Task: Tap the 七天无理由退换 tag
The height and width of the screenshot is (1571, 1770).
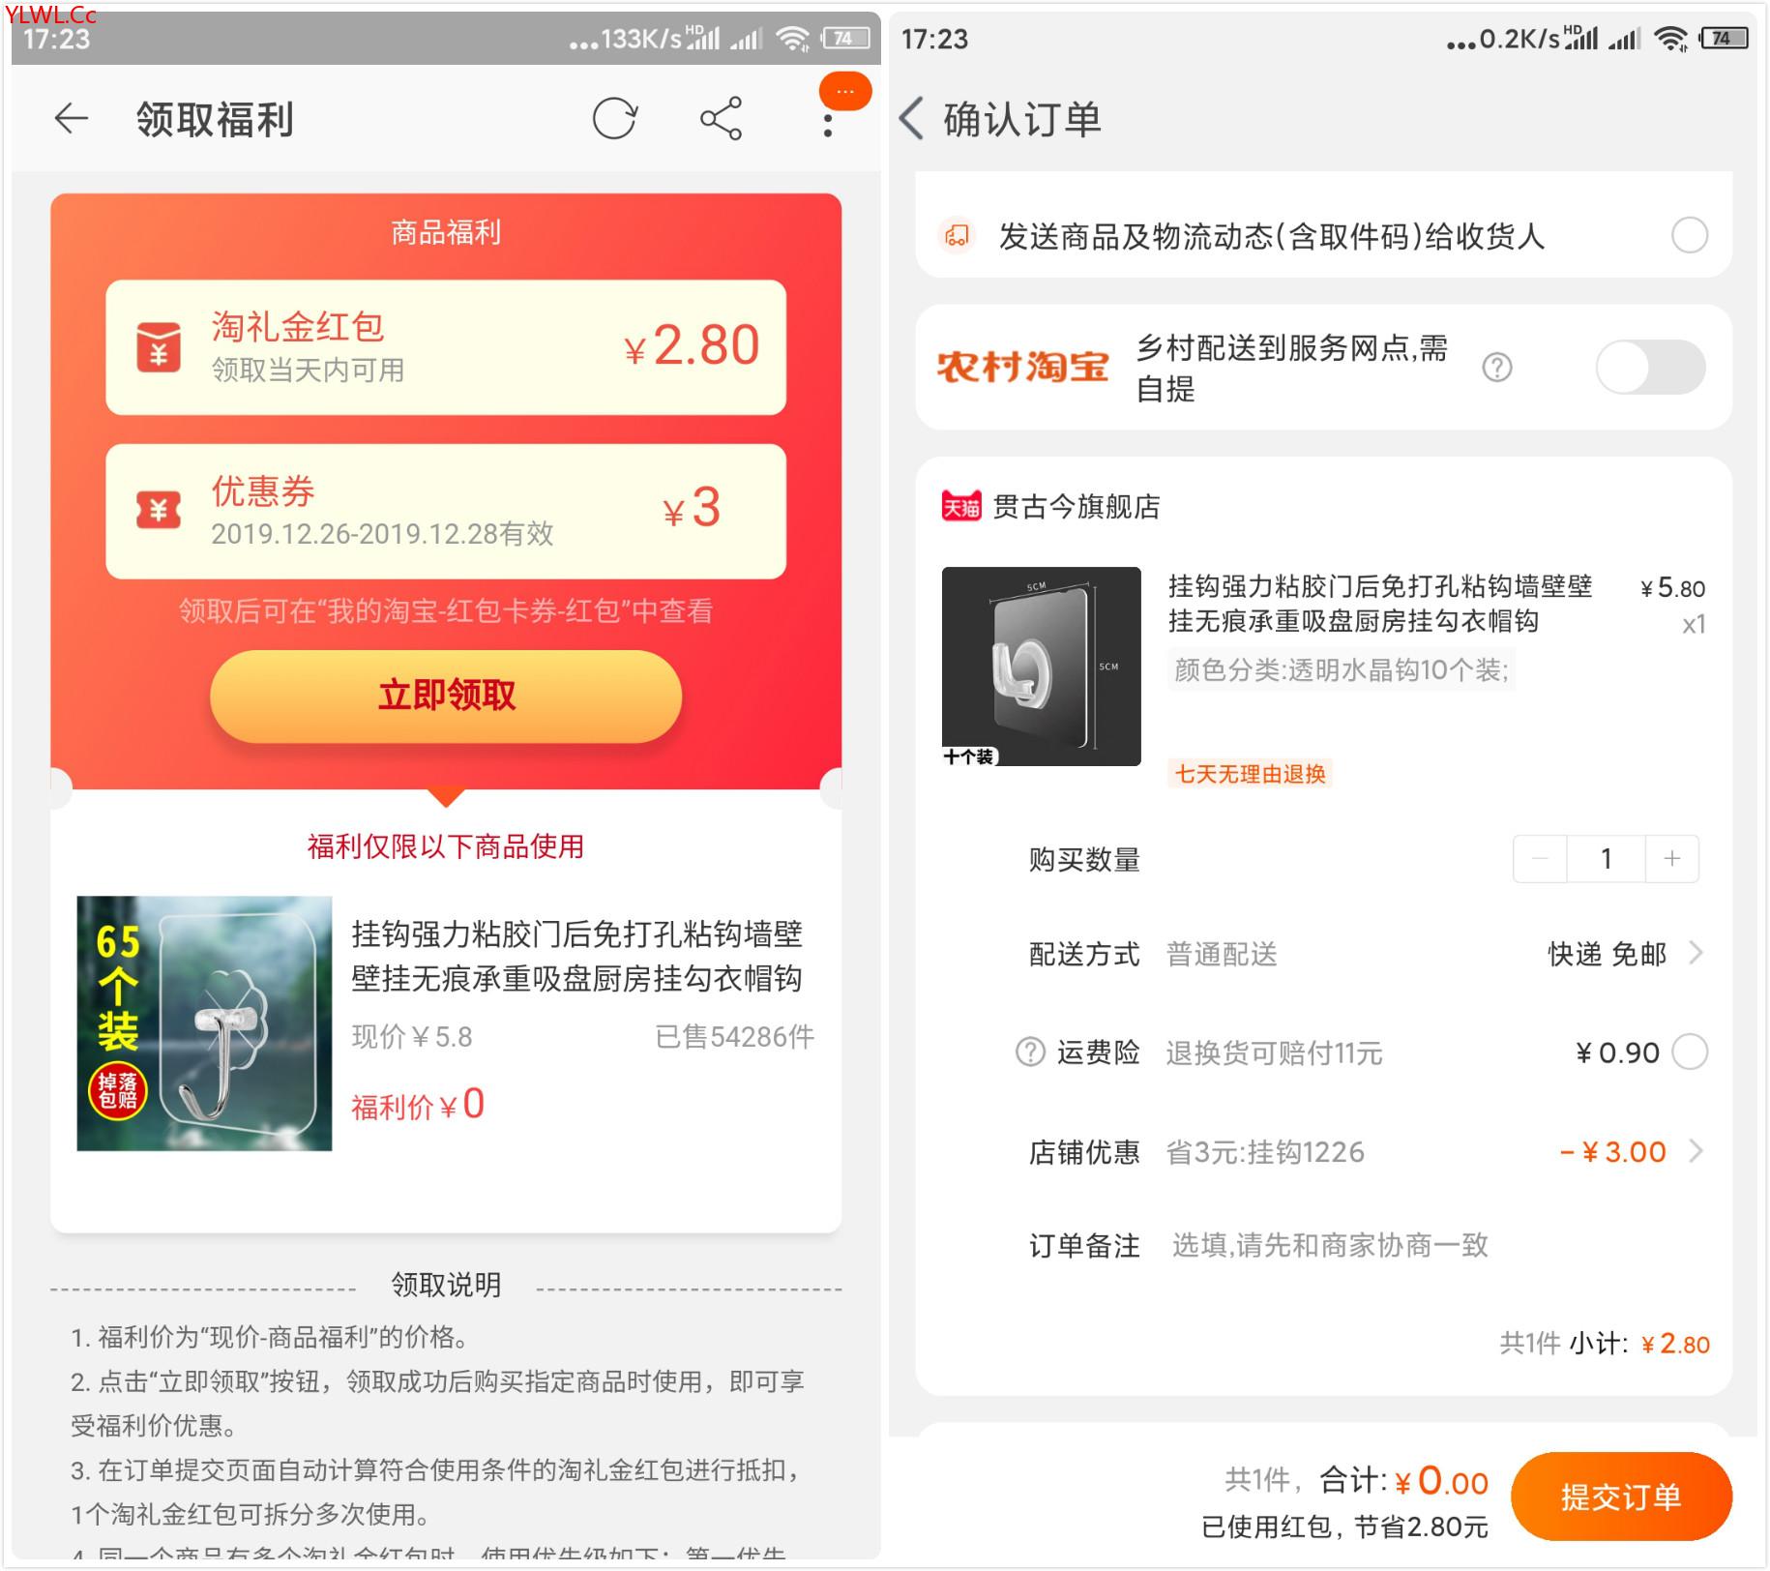Action: [x=1250, y=774]
